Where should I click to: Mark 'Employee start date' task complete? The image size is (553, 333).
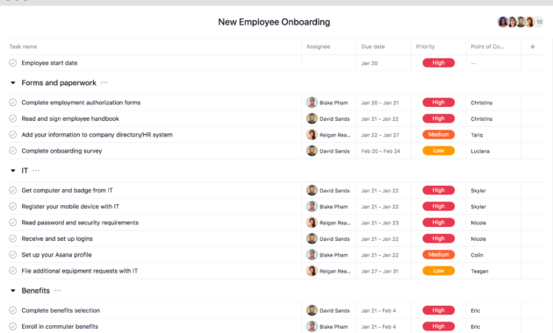12,63
